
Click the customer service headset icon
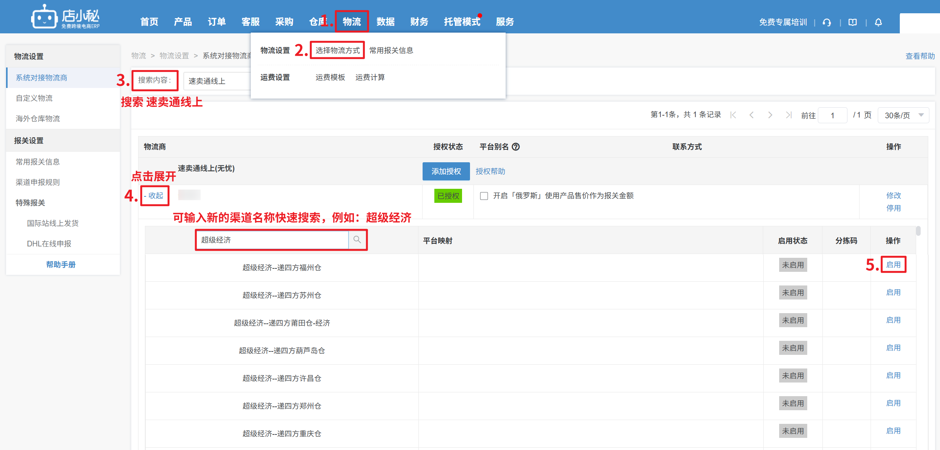coord(827,22)
